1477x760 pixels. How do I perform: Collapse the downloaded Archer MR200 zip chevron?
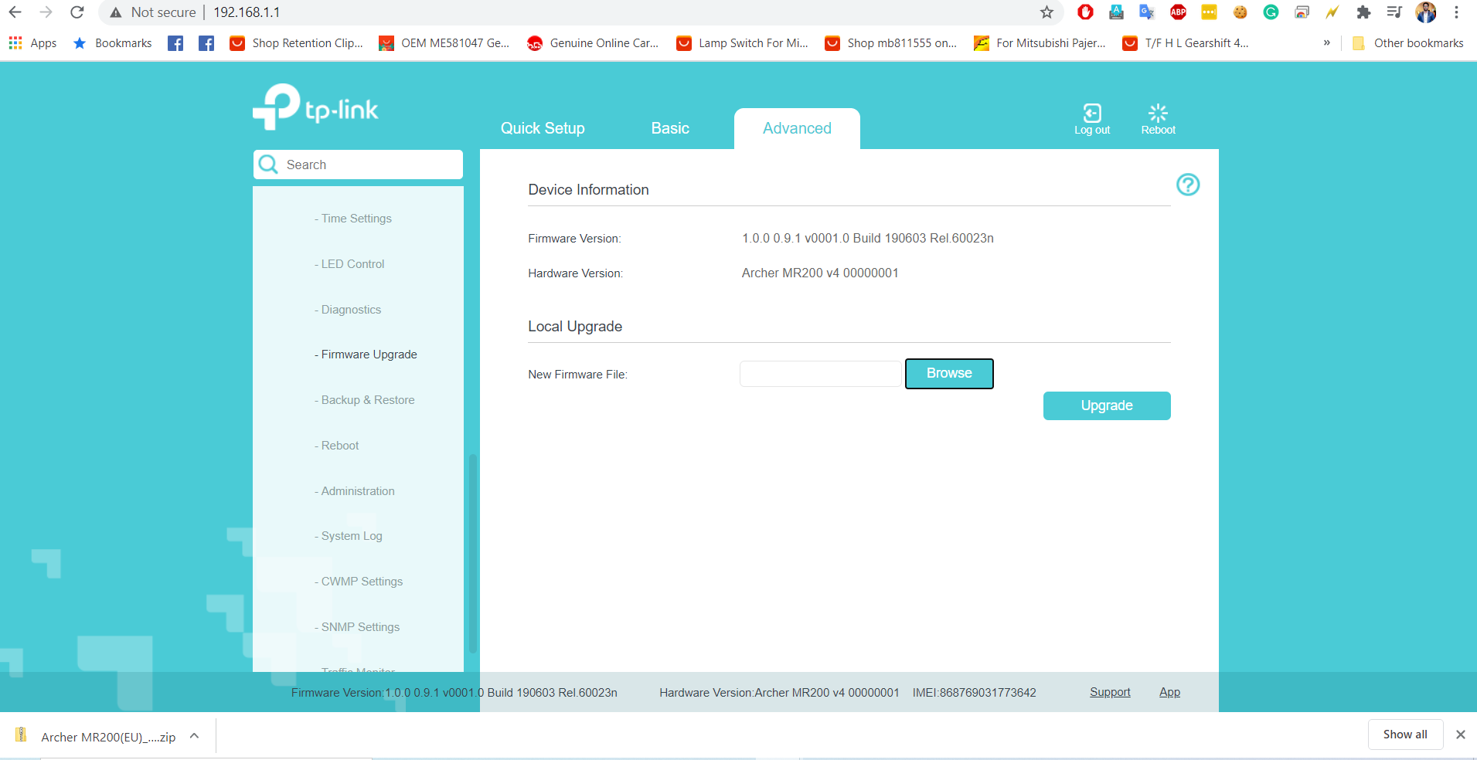pyautogui.click(x=194, y=735)
